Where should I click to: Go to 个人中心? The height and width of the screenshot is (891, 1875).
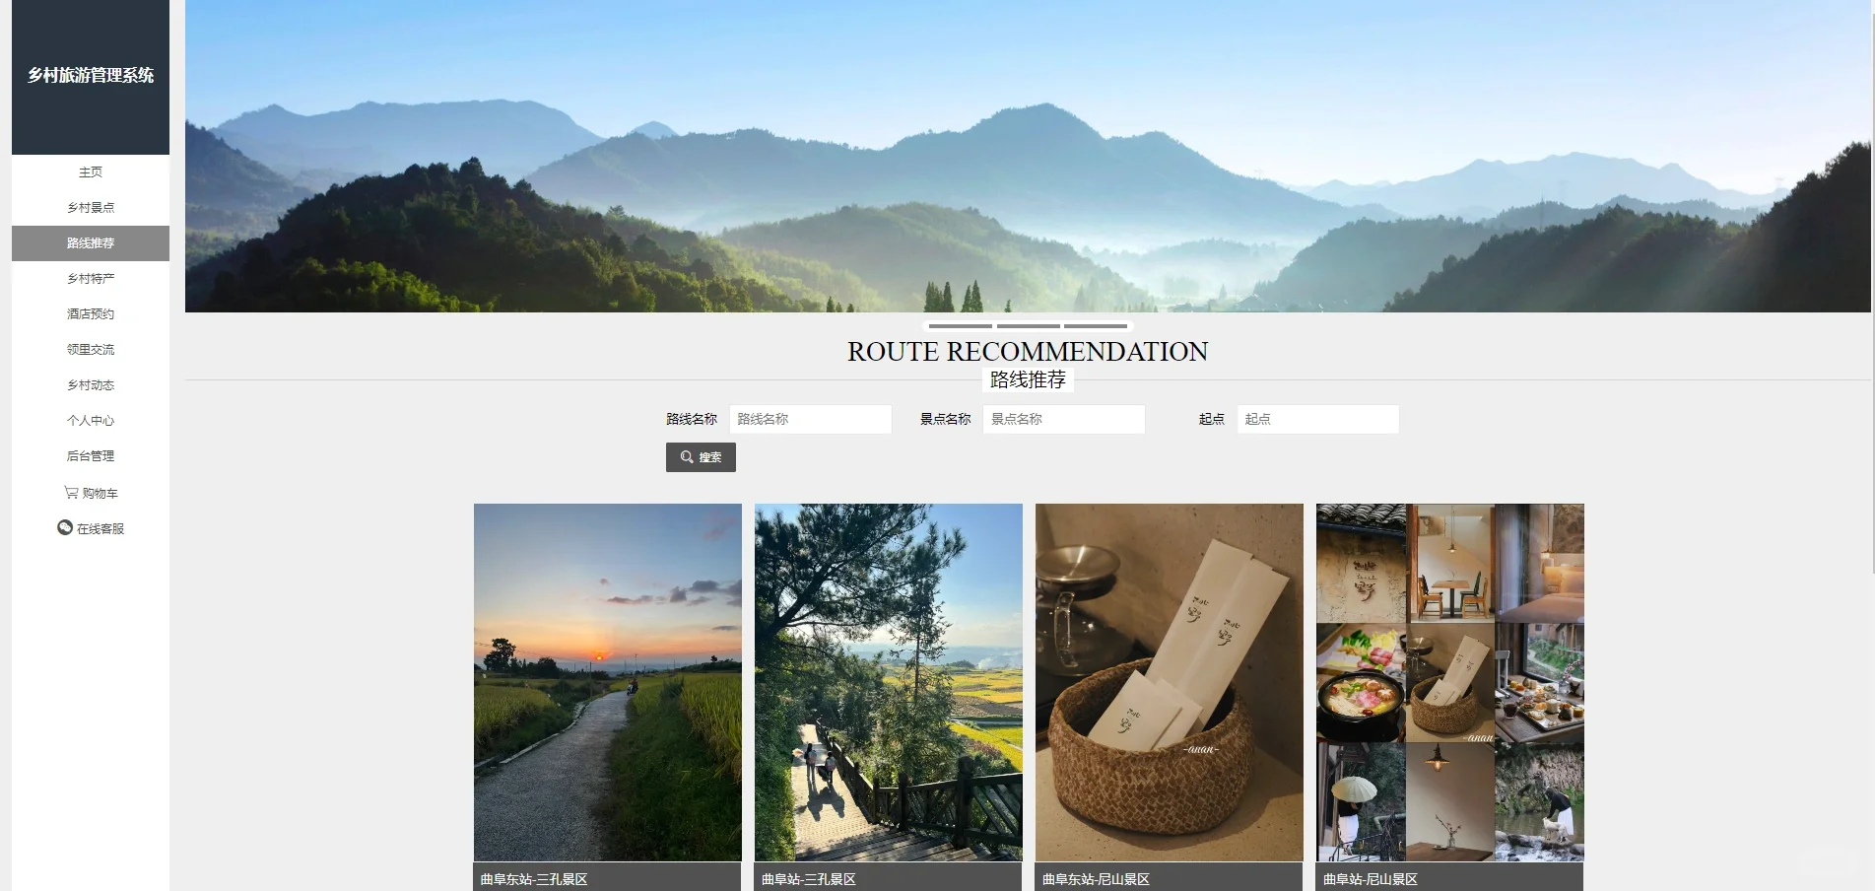pyautogui.click(x=91, y=421)
